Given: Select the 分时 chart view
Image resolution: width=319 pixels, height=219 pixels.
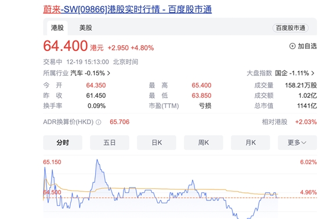Looking at the screenshot, I should (x=63, y=143).
